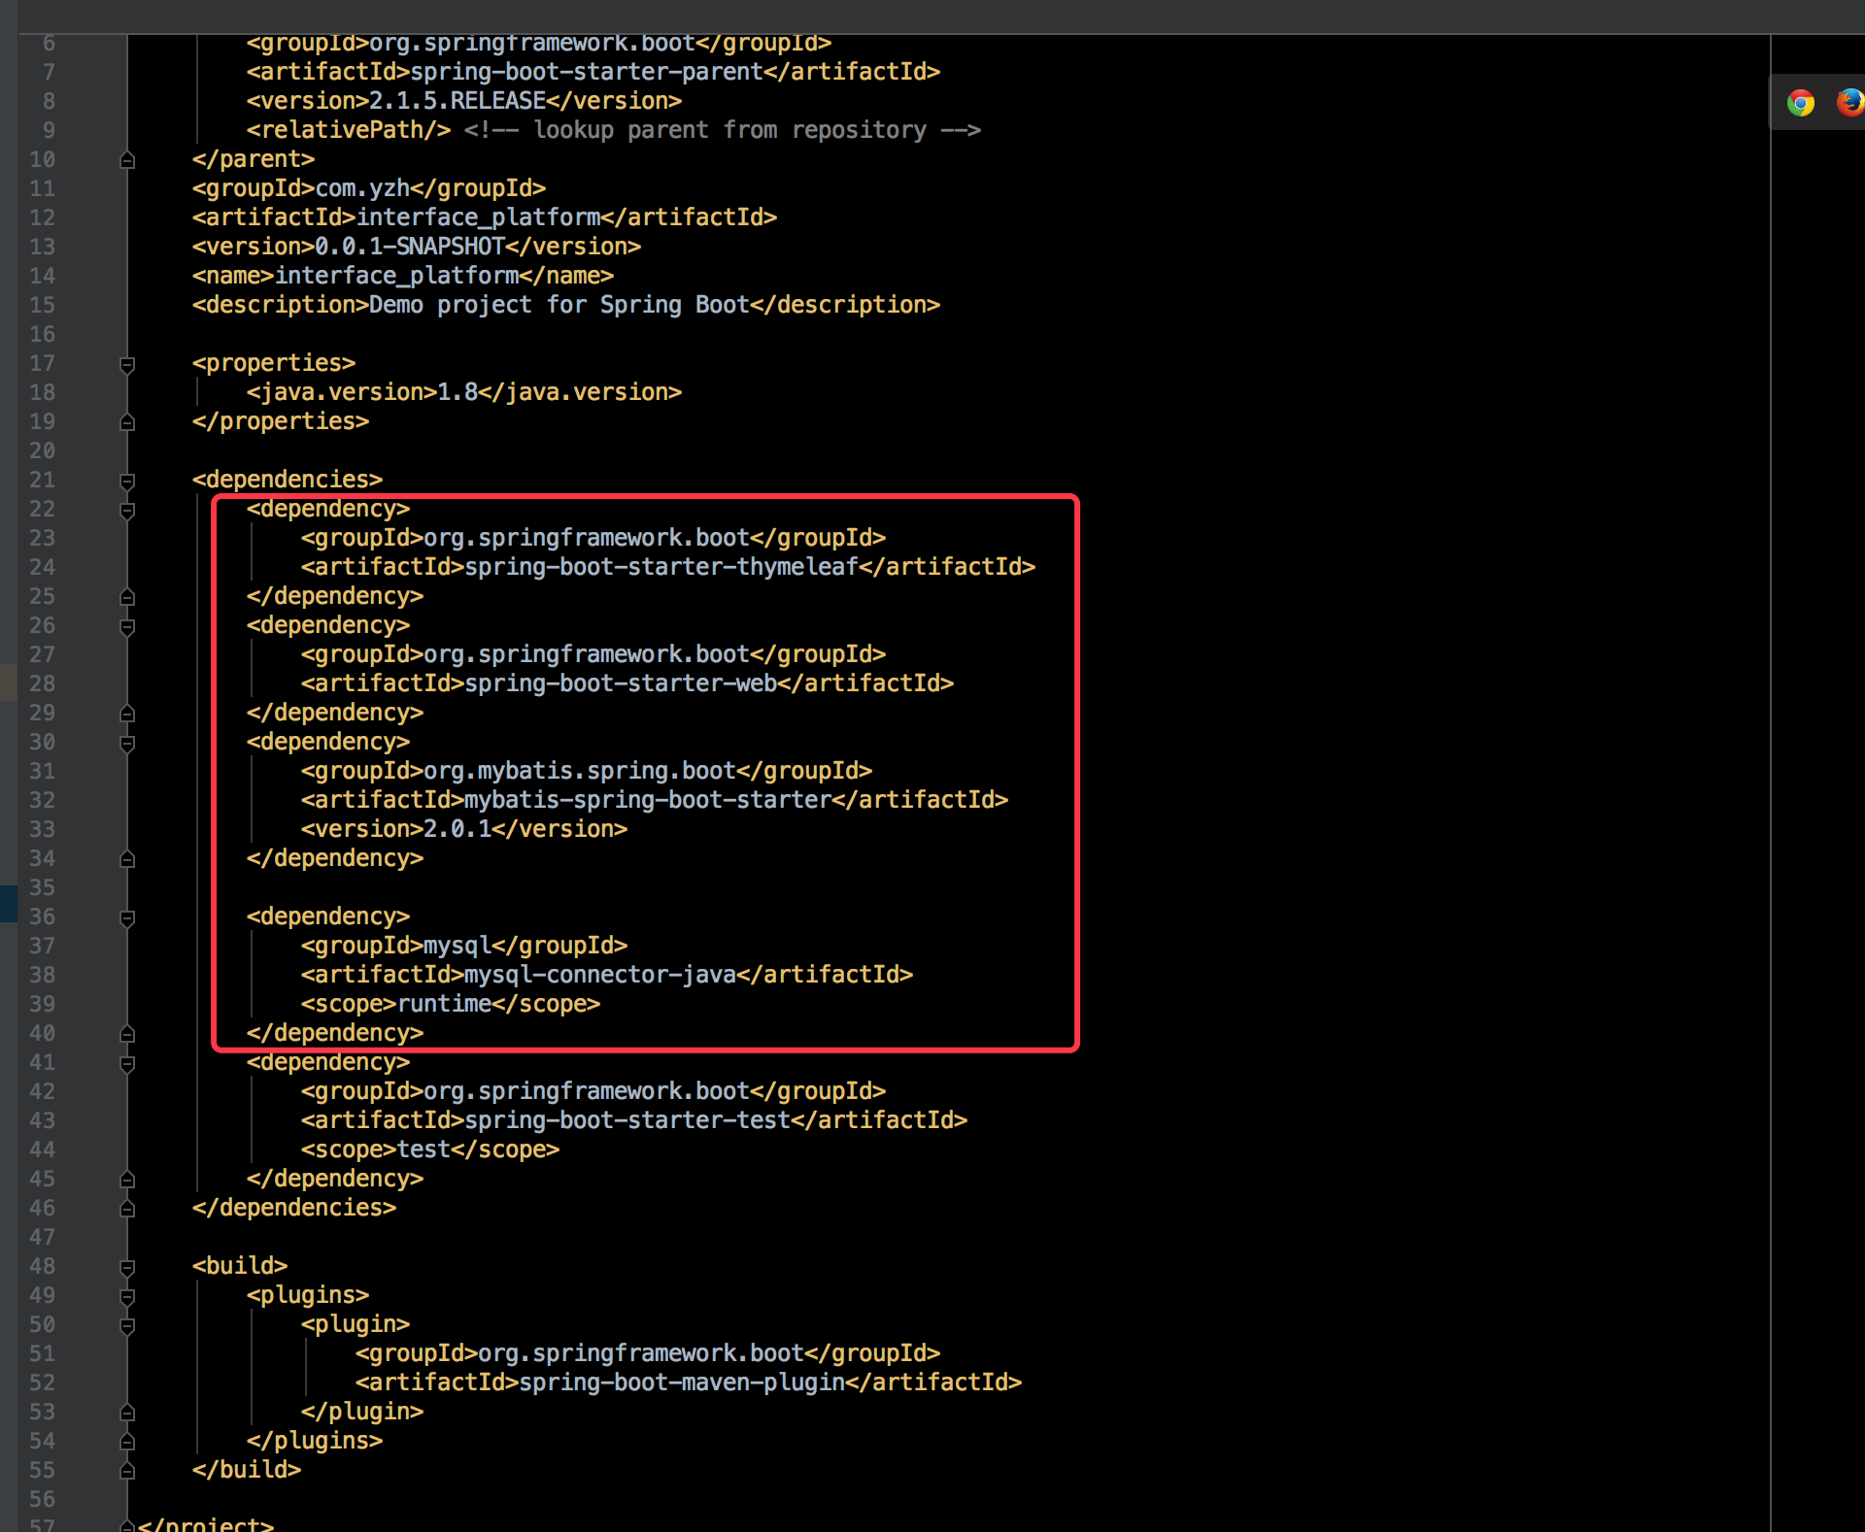Select line number 28 in gutter

pyautogui.click(x=43, y=683)
